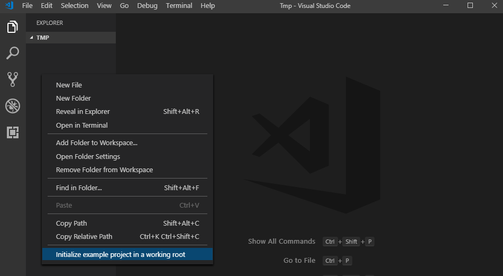This screenshot has height=276, width=503.
Task: Open the Selection menu
Action: pos(75,5)
